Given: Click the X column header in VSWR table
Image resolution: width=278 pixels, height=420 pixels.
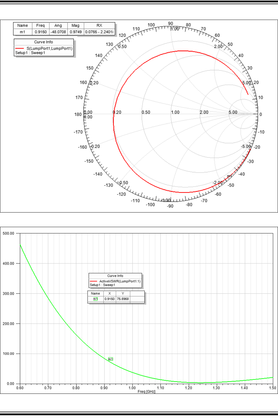Looking at the screenshot, I should [110, 293].
